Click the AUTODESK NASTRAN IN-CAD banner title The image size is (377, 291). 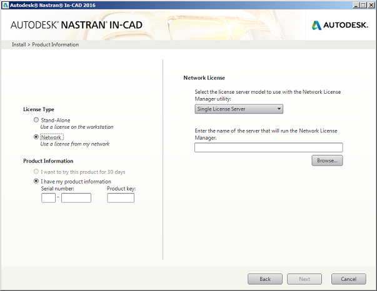point(76,25)
